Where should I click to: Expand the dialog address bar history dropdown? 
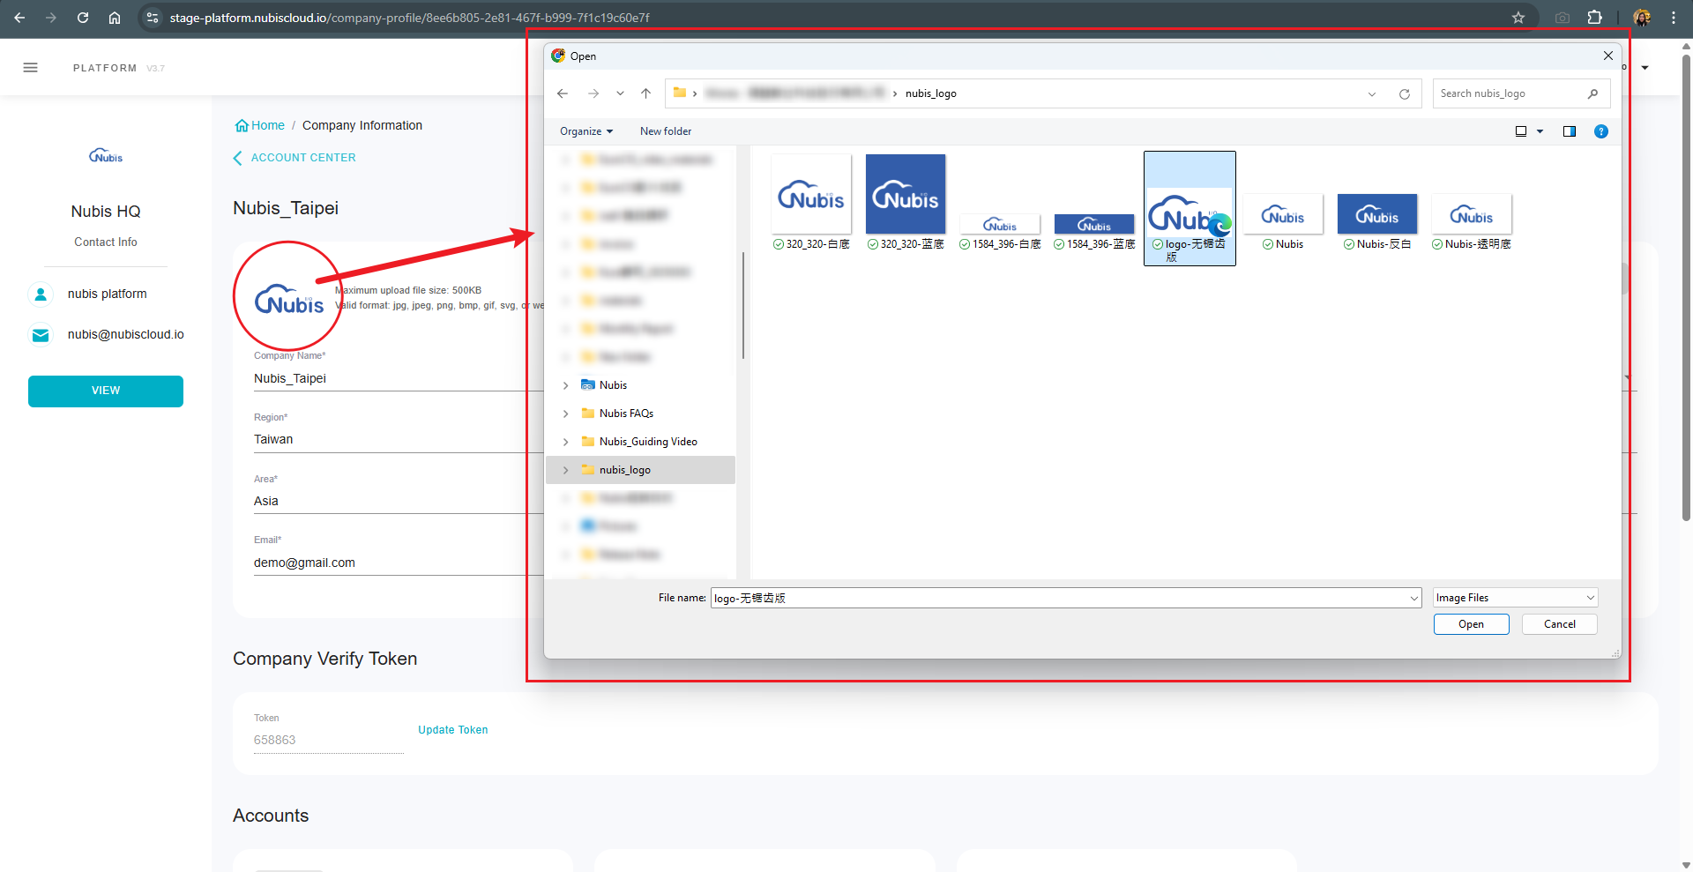(x=1372, y=93)
